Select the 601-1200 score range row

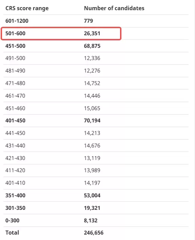[96, 21]
